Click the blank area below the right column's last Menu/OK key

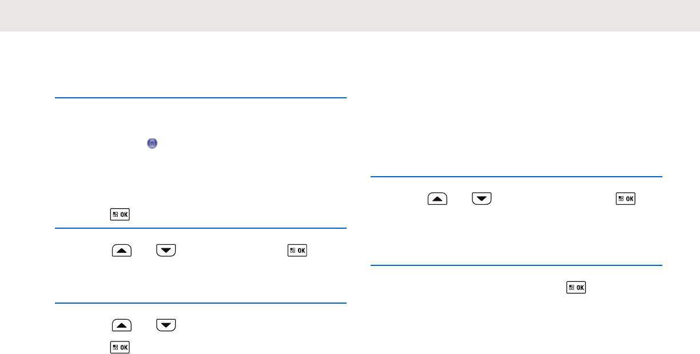(516, 326)
